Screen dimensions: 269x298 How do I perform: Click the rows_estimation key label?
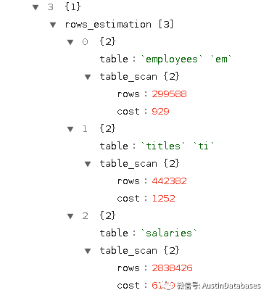(x=108, y=25)
